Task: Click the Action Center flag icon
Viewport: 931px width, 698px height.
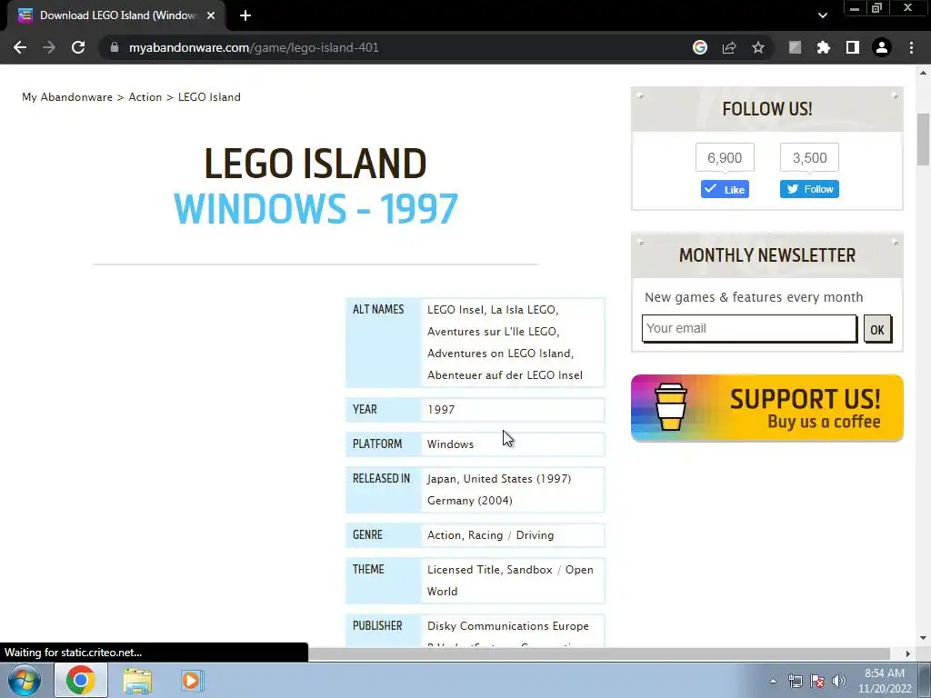Action: [x=817, y=681]
